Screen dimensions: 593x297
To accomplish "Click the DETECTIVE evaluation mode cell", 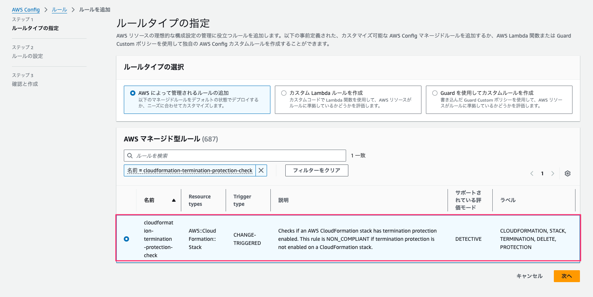I will (468, 239).
